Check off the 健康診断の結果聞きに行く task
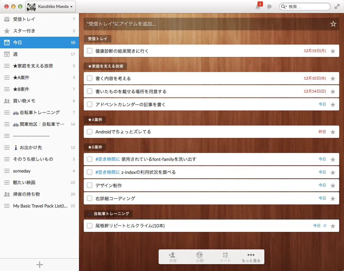The width and height of the screenshot is (344, 271). tap(90, 50)
